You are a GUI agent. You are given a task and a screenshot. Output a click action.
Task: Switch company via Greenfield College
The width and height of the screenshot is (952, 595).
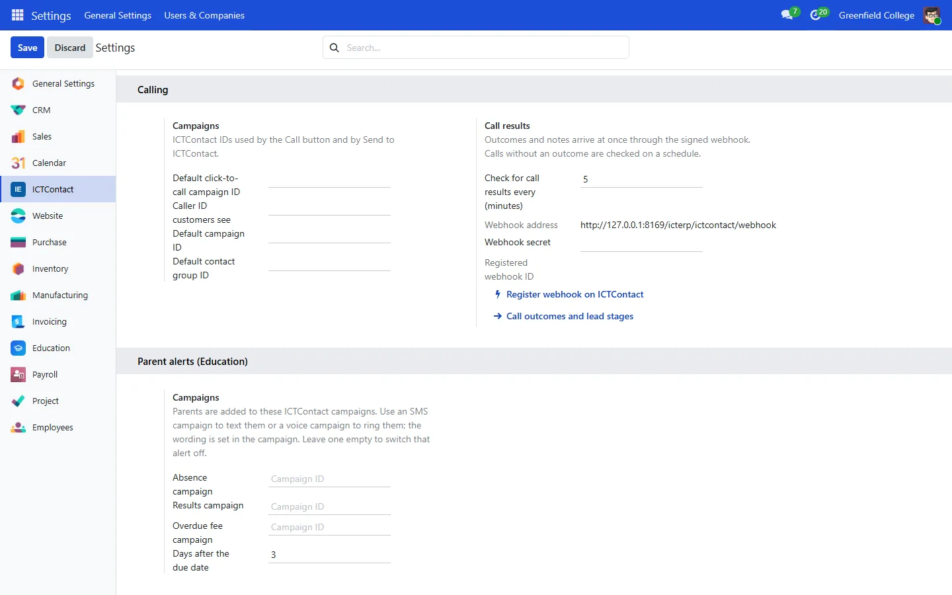(x=877, y=15)
